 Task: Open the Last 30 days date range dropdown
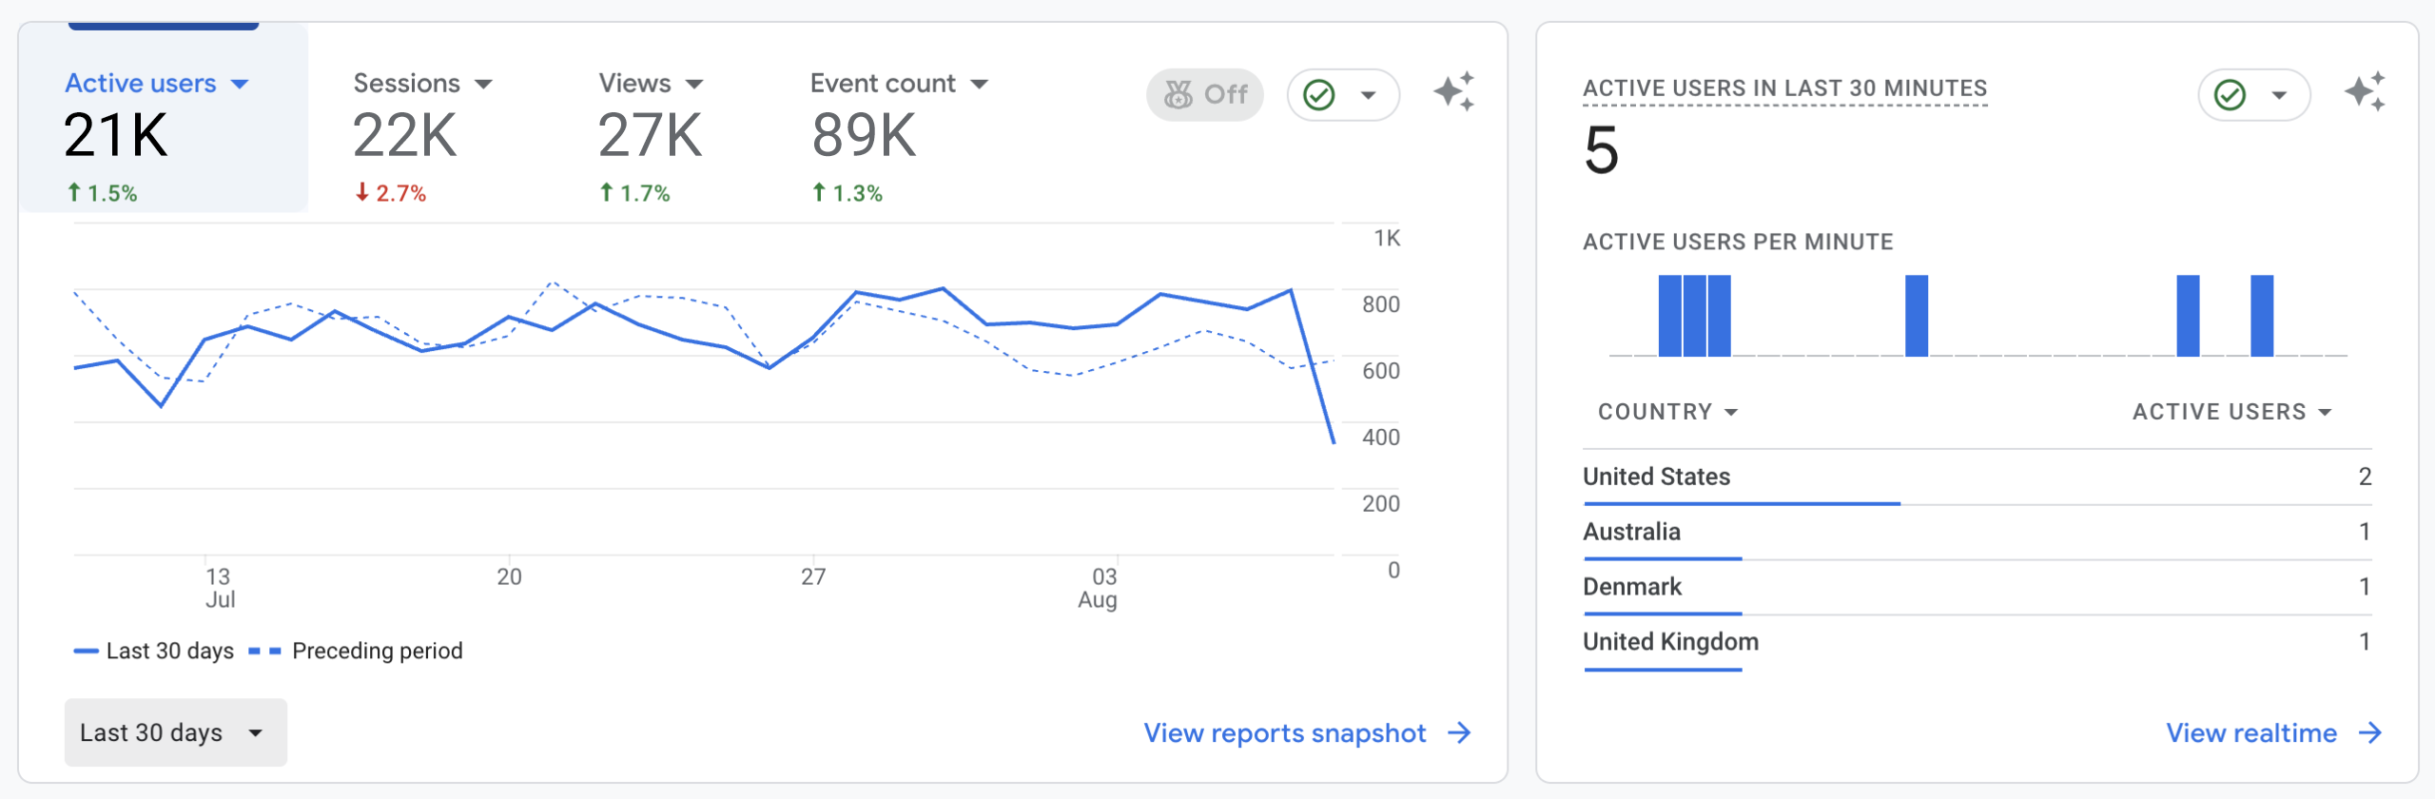pyautogui.click(x=175, y=732)
